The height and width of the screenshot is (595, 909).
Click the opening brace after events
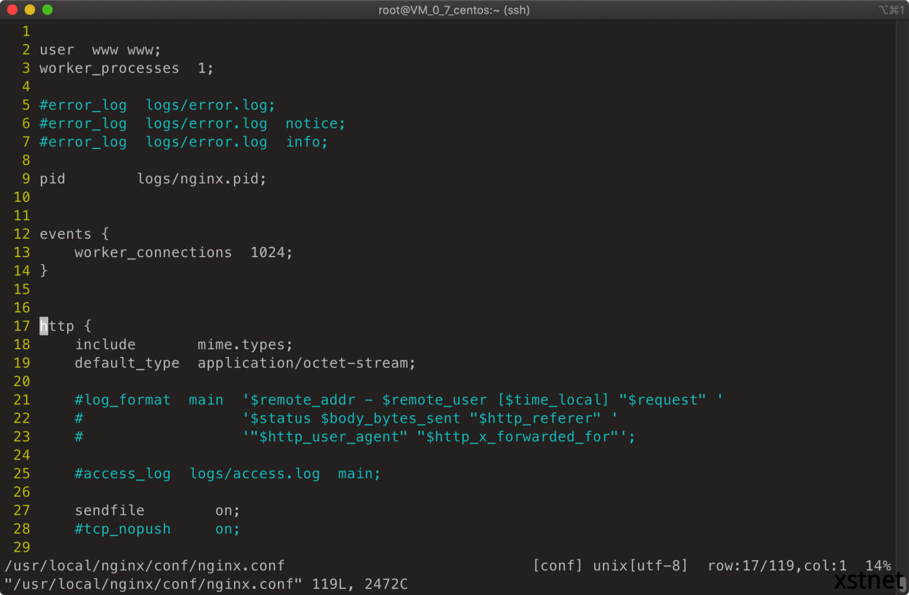coord(105,234)
